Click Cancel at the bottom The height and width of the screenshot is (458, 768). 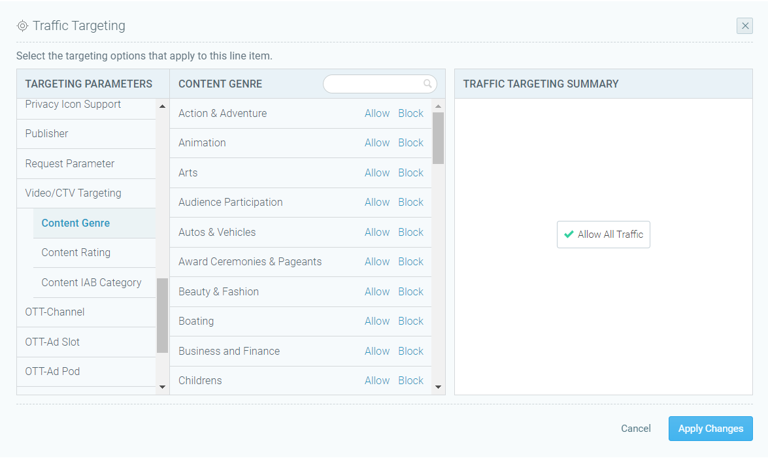(636, 429)
